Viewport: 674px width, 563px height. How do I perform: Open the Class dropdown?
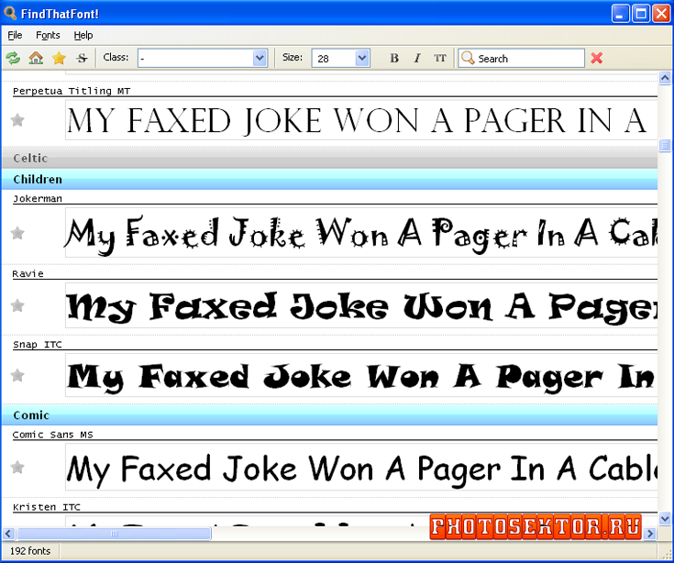(x=260, y=58)
